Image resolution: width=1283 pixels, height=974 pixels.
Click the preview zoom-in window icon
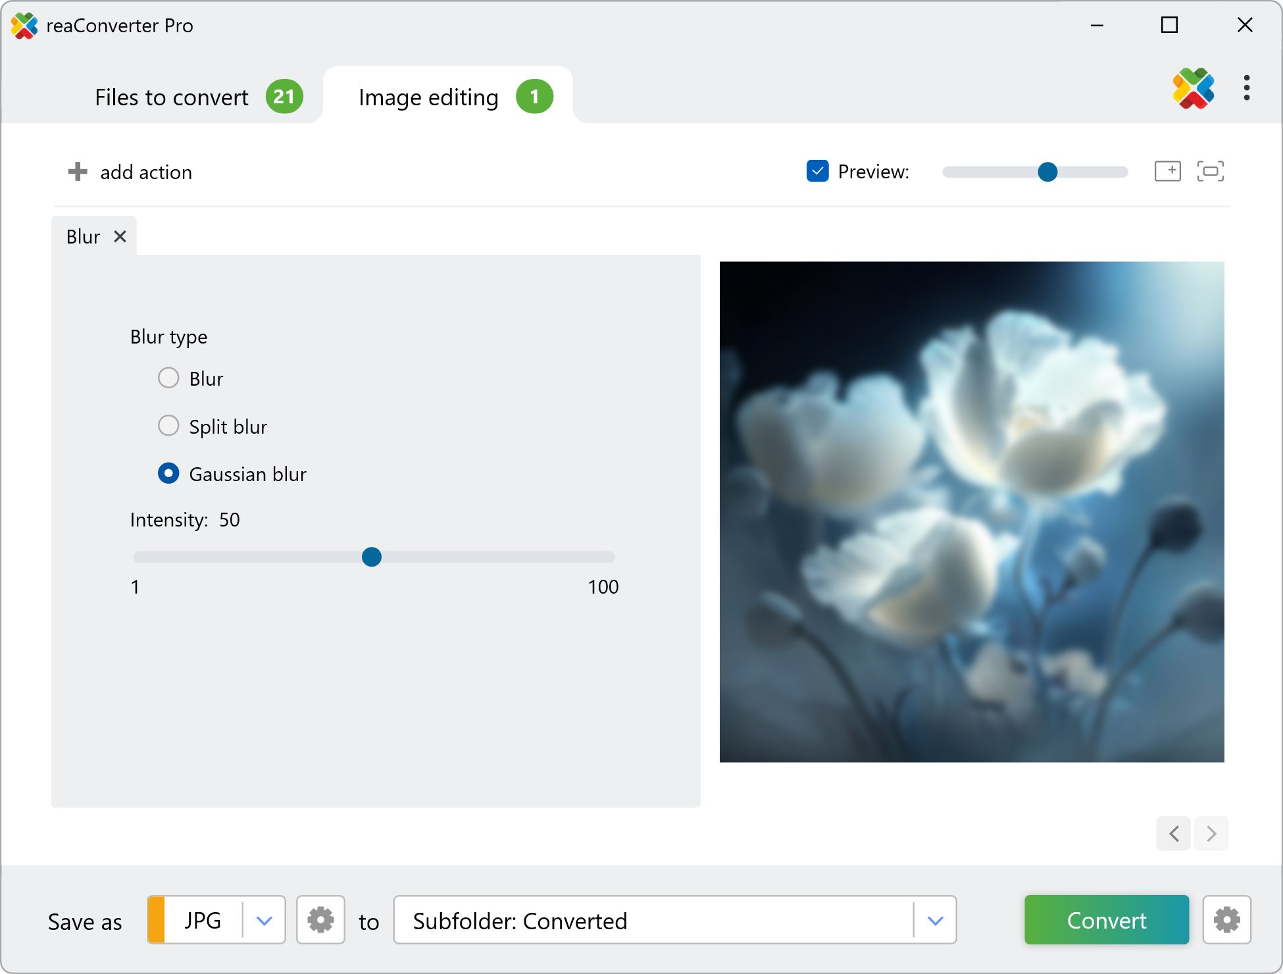[x=1168, y=171]
